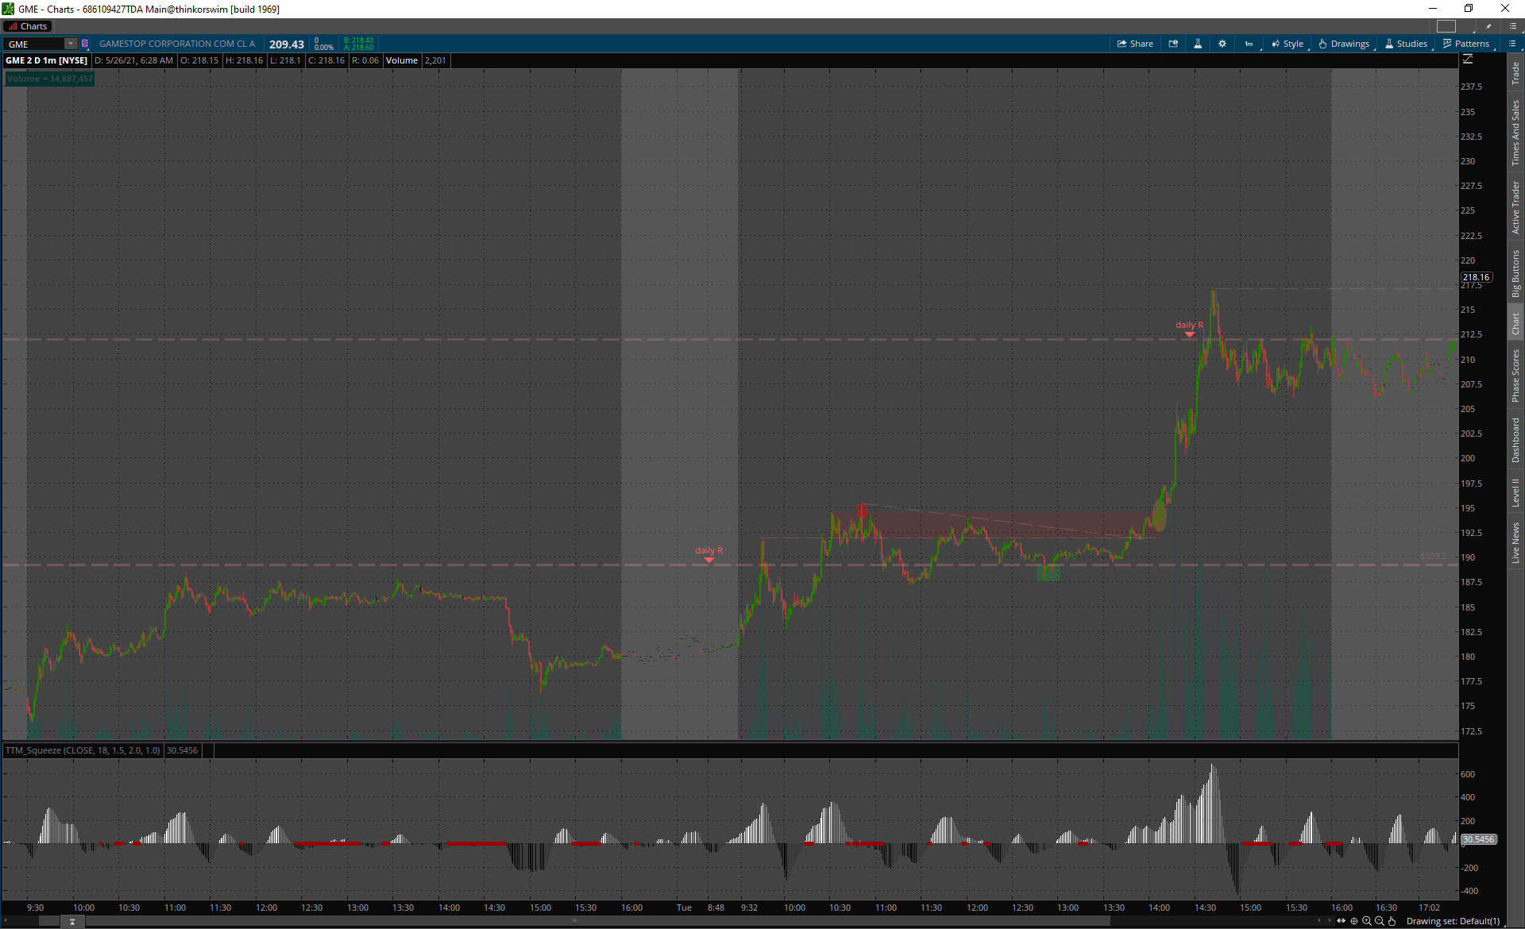
Task: Expand the 1m timeframe dropdown
Action: point(1249,44)
